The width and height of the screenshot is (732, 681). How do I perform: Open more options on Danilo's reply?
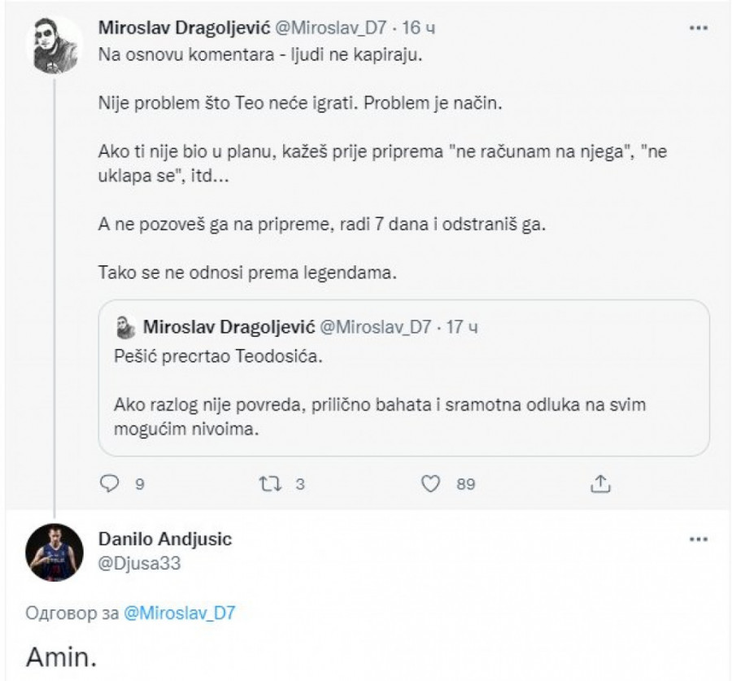(x=698, y=539)
